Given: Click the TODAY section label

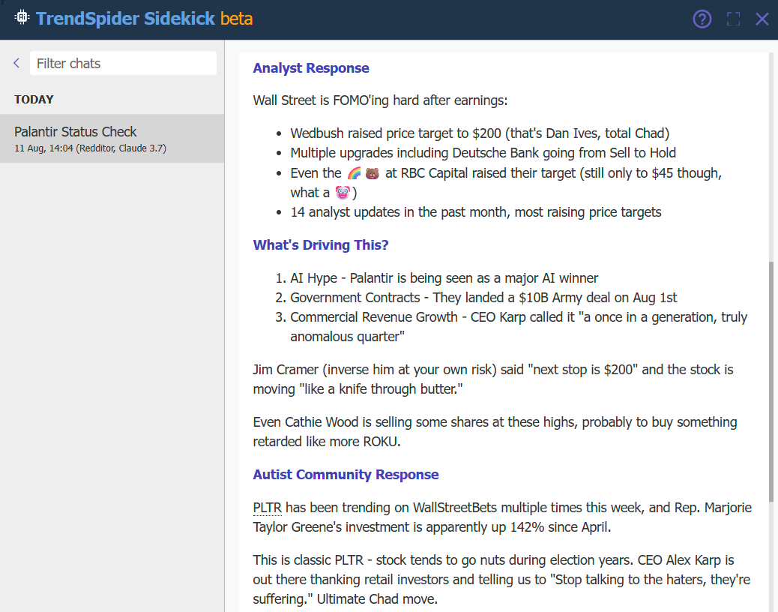Looking at the screenshot, I should [34, 100].
